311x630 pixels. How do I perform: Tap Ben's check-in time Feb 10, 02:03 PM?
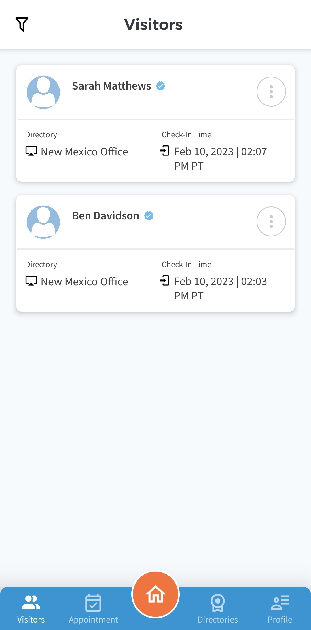(x=220, y=288)
